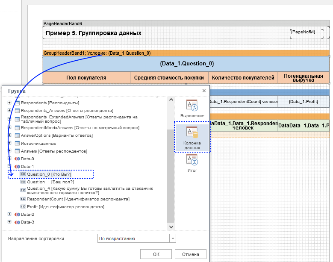Expand the Data-2 node
The height and width of the screenshot is (262, 333).
click(x=10, y=215)
